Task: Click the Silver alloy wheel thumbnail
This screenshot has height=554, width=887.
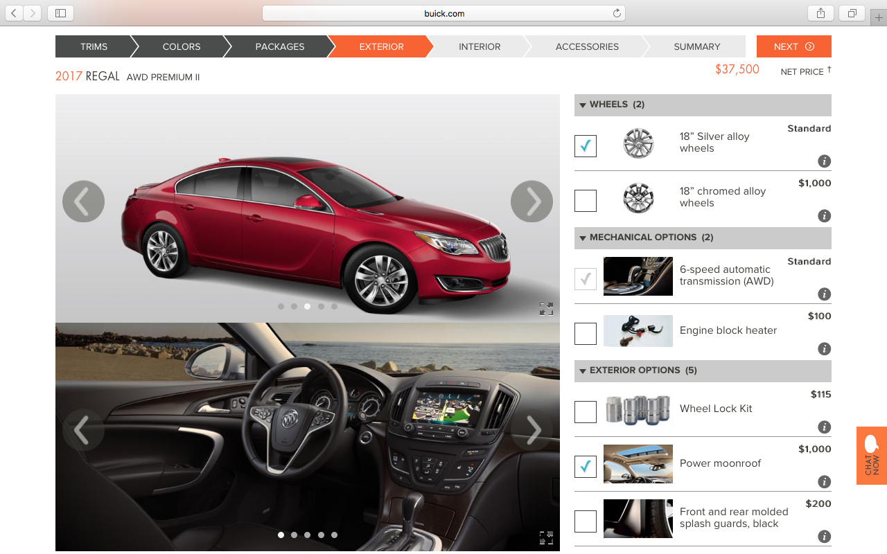Action: [x=638, y=144]
